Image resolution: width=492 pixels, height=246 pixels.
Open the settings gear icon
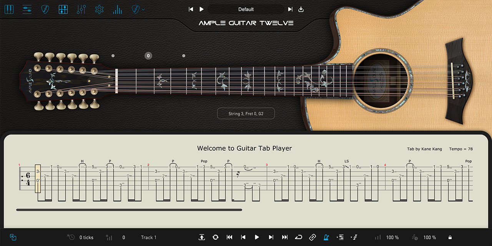[x=99, y=9]
